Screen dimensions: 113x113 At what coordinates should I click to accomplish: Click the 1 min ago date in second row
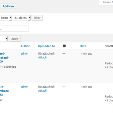(86, 87)
